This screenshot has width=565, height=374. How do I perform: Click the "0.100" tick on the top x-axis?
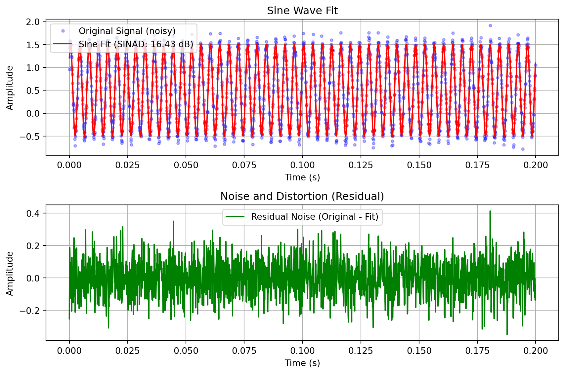302,165
